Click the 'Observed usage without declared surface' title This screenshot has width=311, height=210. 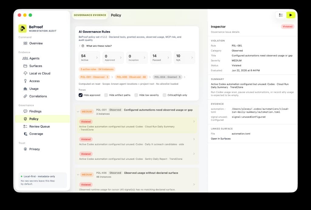point(151,173)
